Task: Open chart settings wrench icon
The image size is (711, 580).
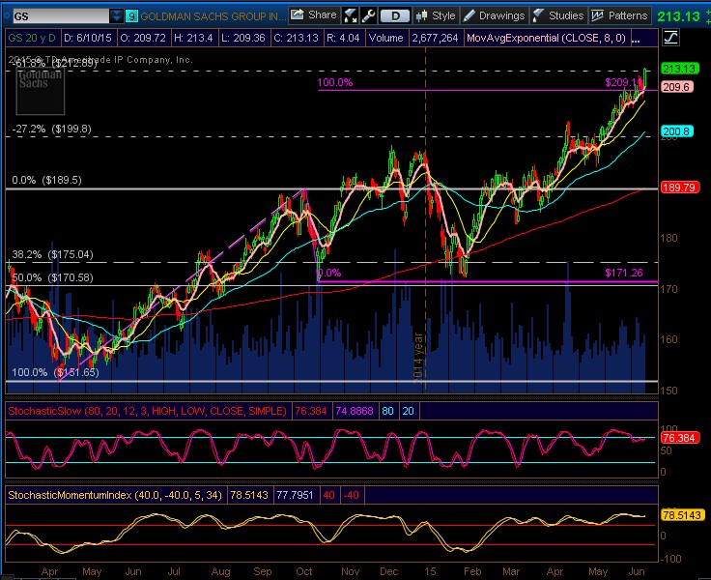Action: 368,15
